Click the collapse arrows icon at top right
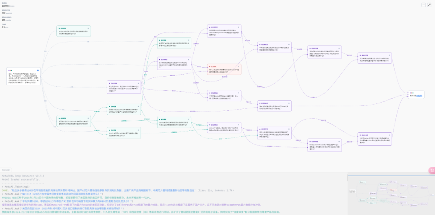 [429, 5]
